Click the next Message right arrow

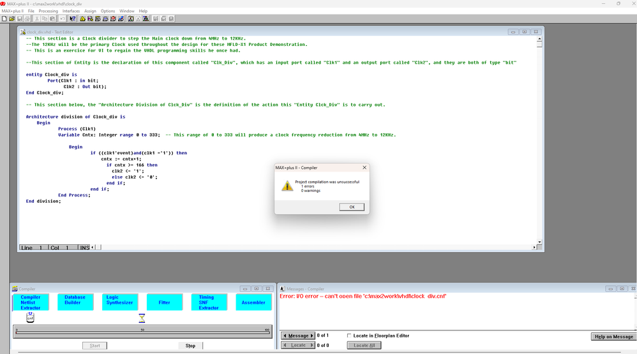pos(312,336)
